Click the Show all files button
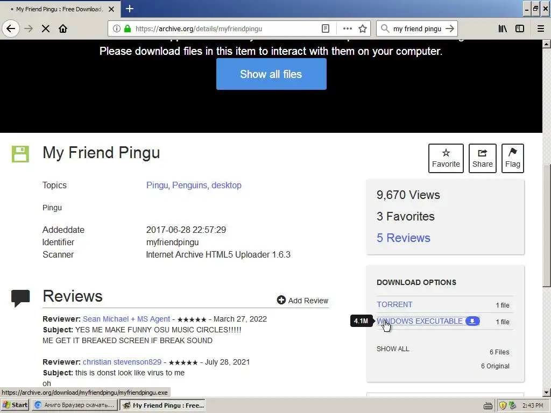551x413 pixels. pos(271,74)
